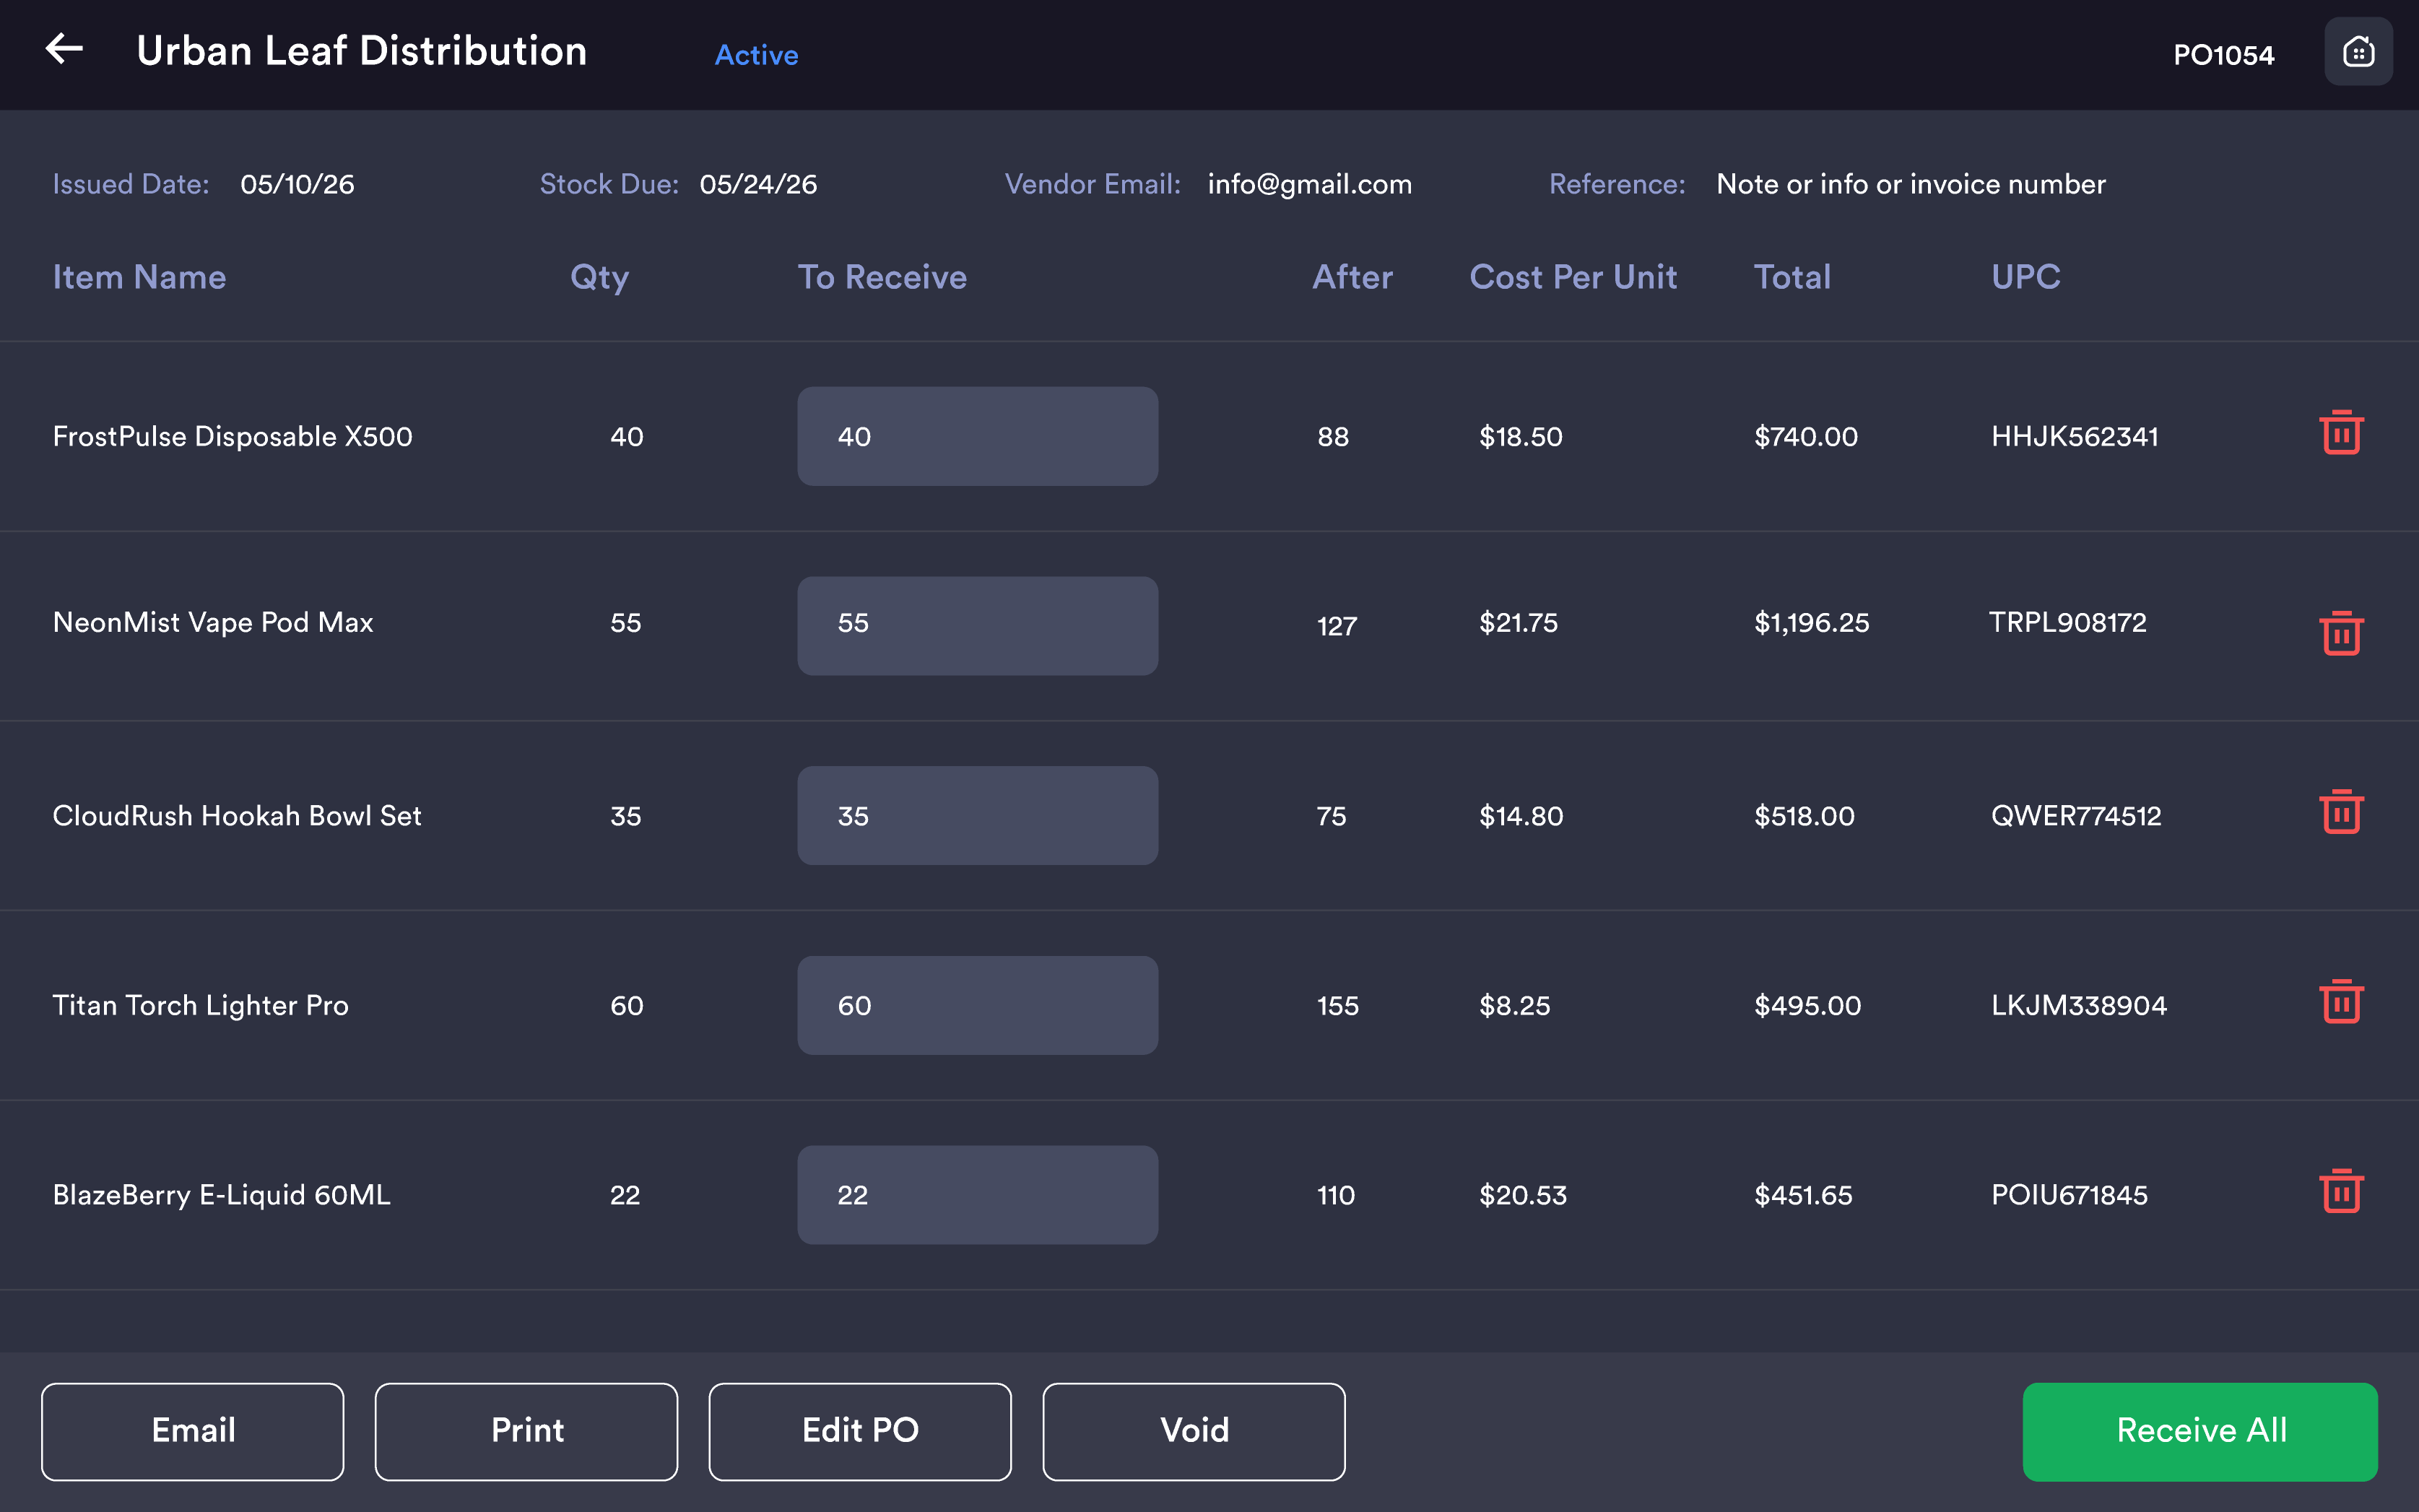
Task: Click the PO1054 order number
Action: 2223,55
